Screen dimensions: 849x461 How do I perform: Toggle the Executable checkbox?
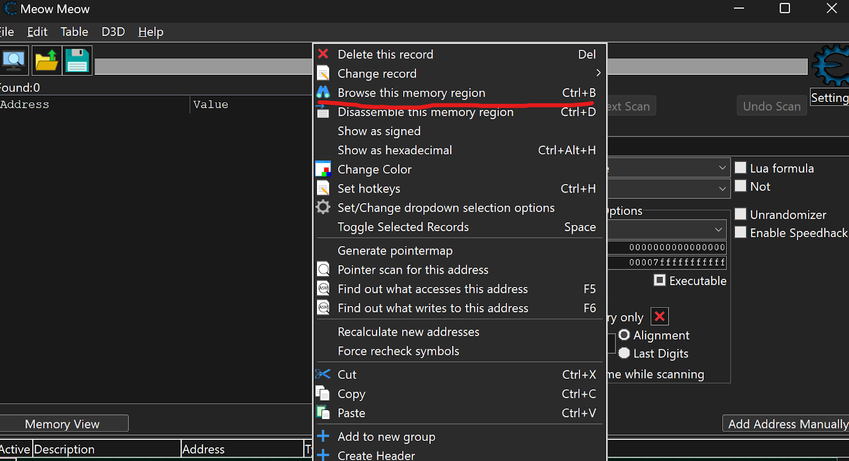coord(660,280)
